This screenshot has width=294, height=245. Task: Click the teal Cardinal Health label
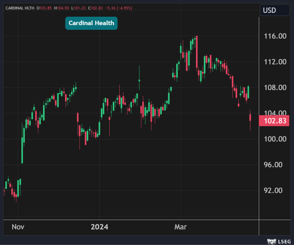(91, 23)
